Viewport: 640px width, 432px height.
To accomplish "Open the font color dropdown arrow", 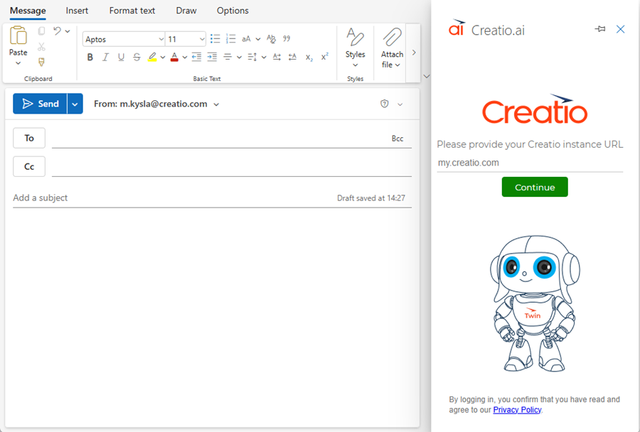I will pyautogui.click(x=184, y=58).
